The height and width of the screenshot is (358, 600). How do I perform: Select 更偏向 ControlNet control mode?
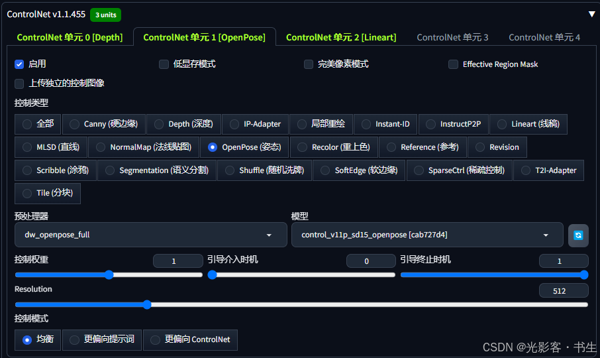point(190,340)
